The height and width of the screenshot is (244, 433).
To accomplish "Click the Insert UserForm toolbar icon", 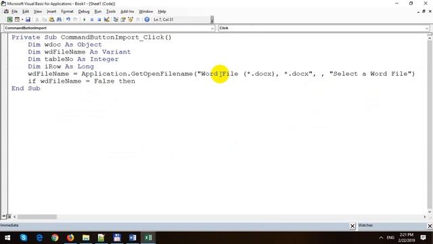I will 17,20.
